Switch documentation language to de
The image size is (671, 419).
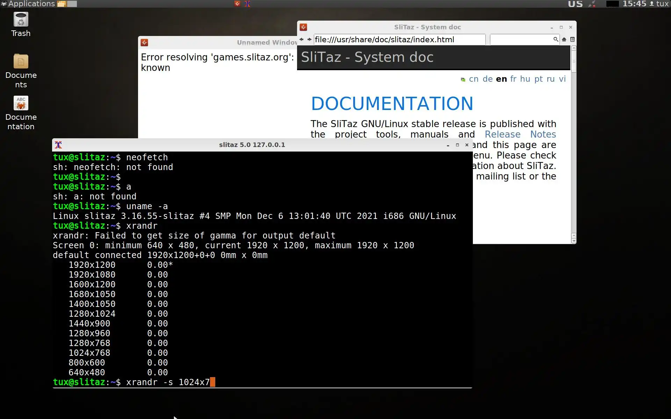point(488,79)
